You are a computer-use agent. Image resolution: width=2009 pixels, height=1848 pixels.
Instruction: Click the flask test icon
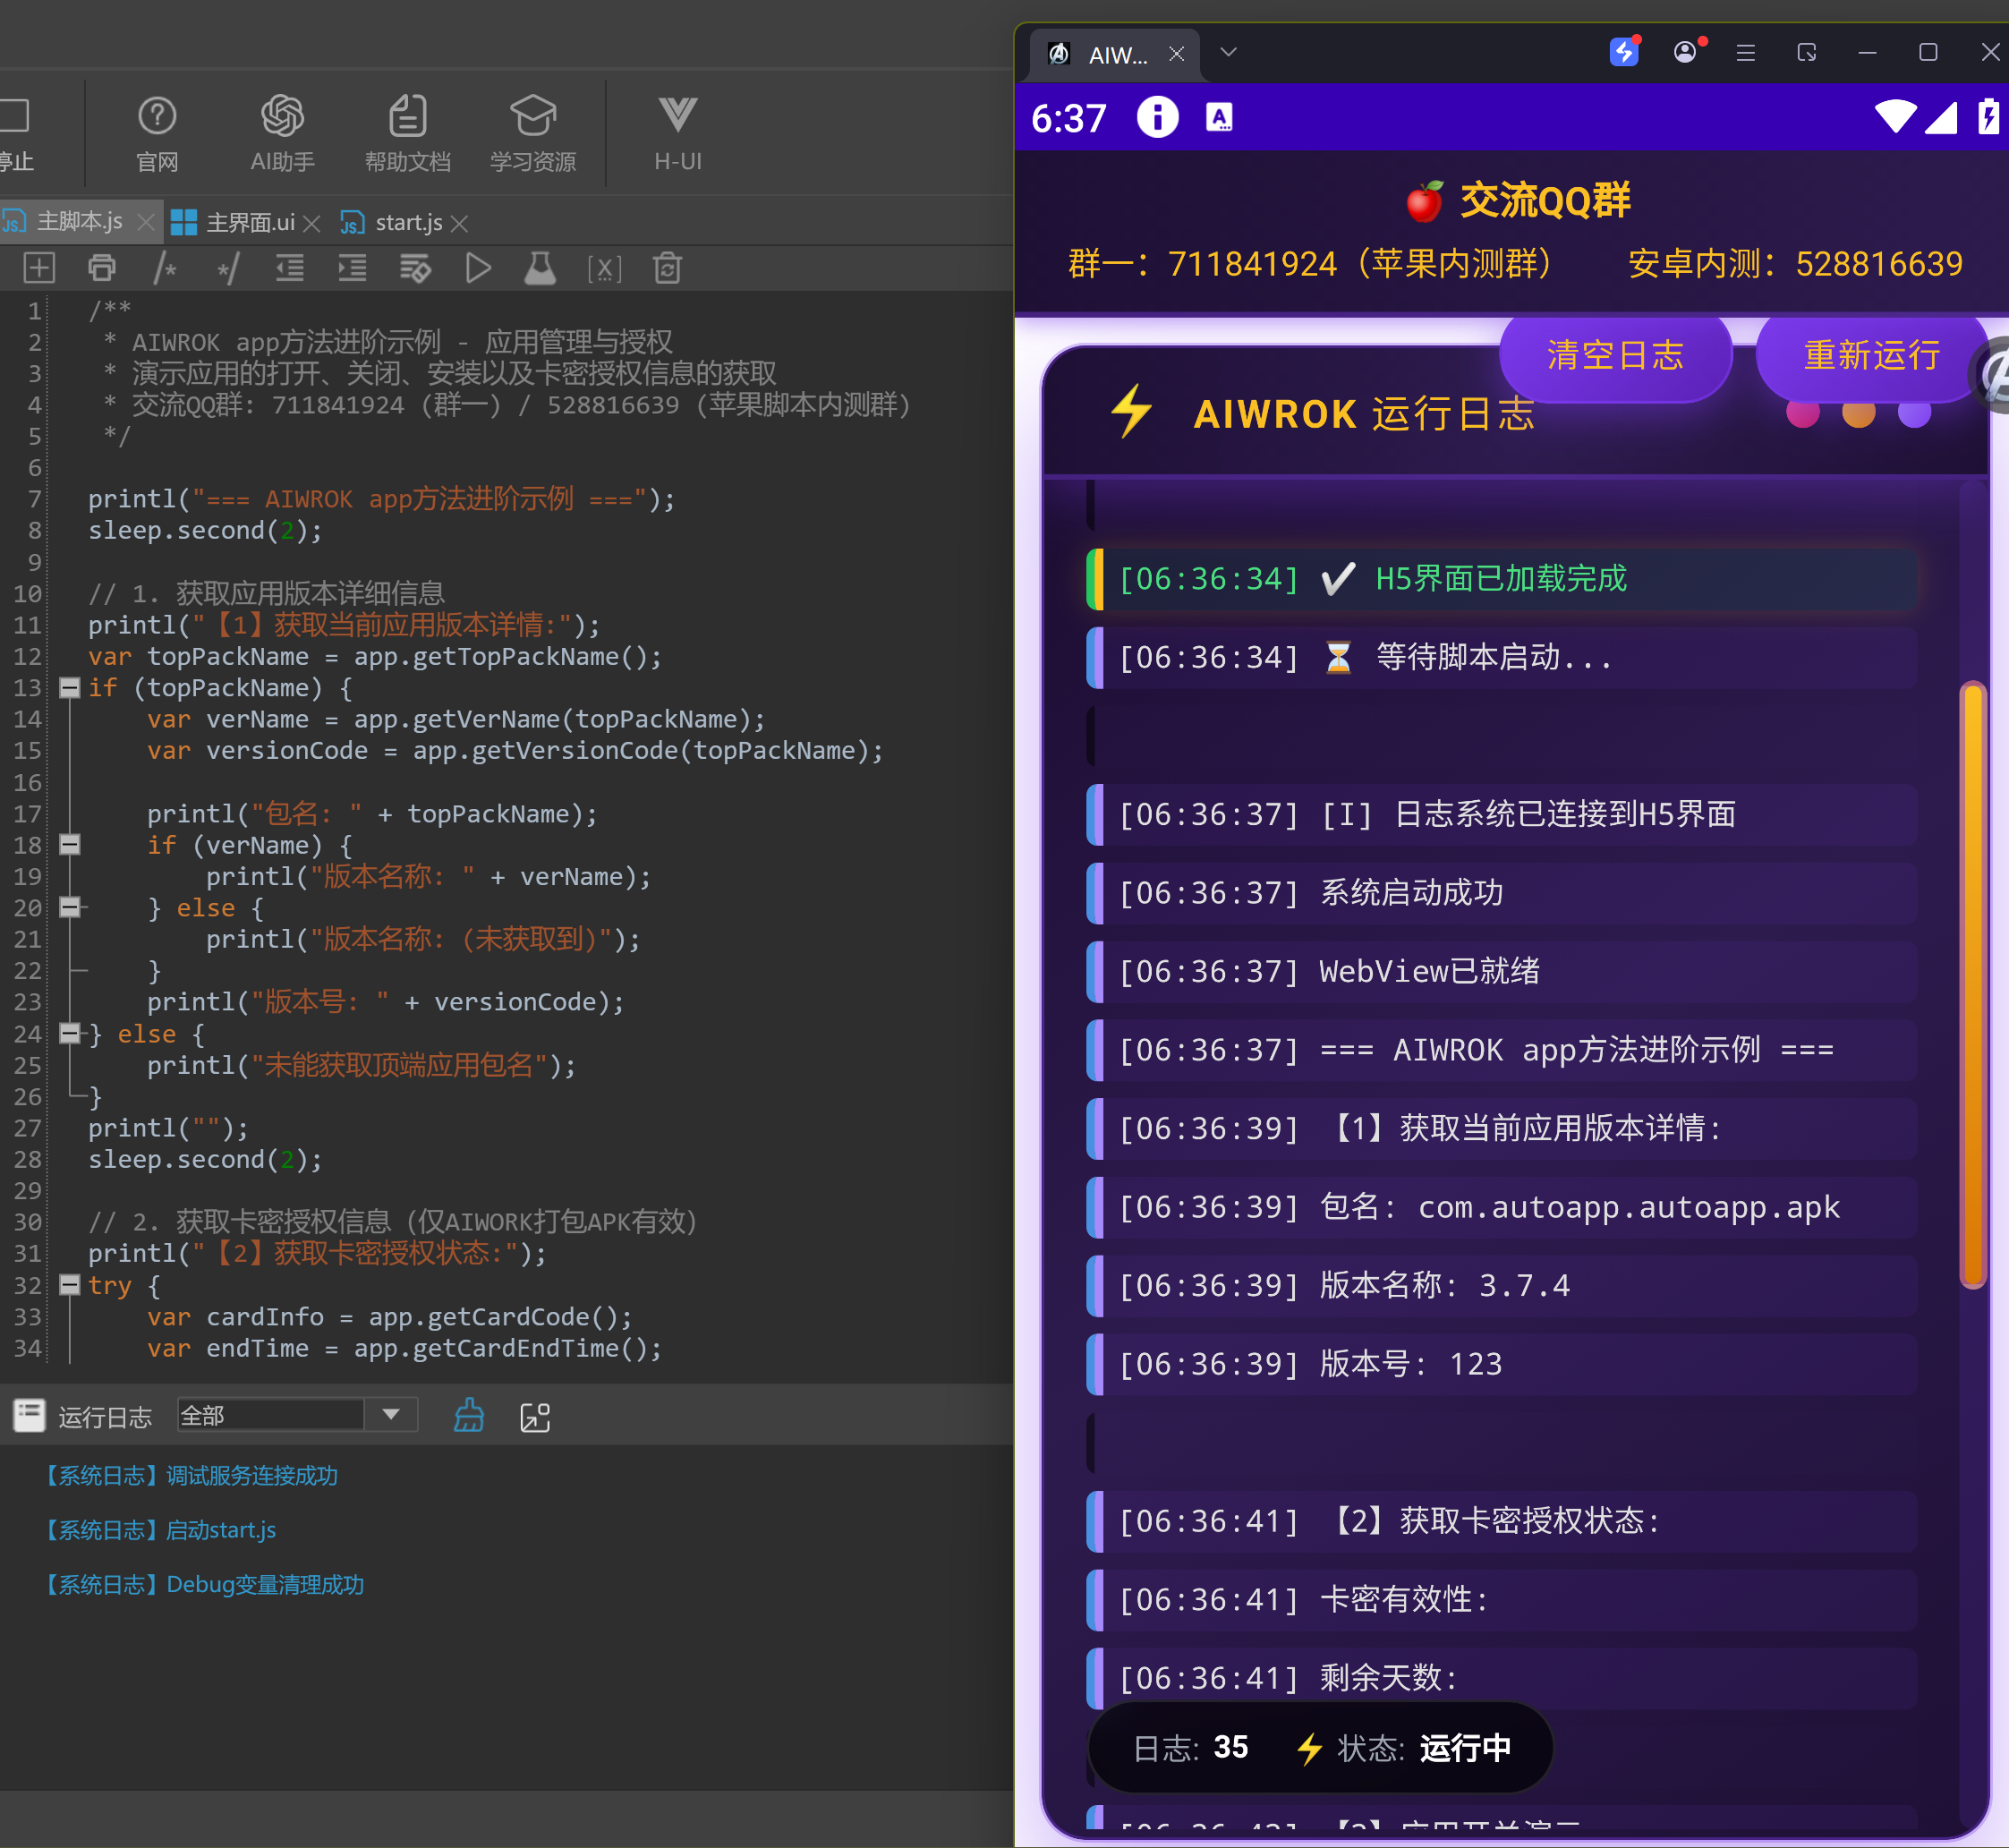tap(540, 268)
